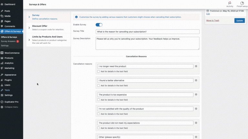Click the 'Cancellation Reasons' section heading
The image size is (248, 139).
136,56
